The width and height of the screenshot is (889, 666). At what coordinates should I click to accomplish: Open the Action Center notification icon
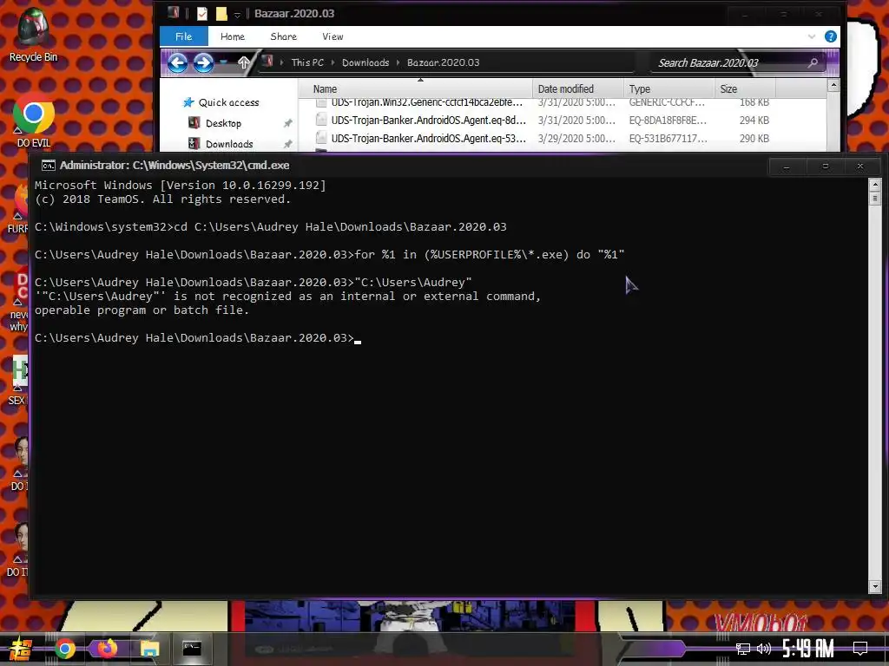pos(860,649)
